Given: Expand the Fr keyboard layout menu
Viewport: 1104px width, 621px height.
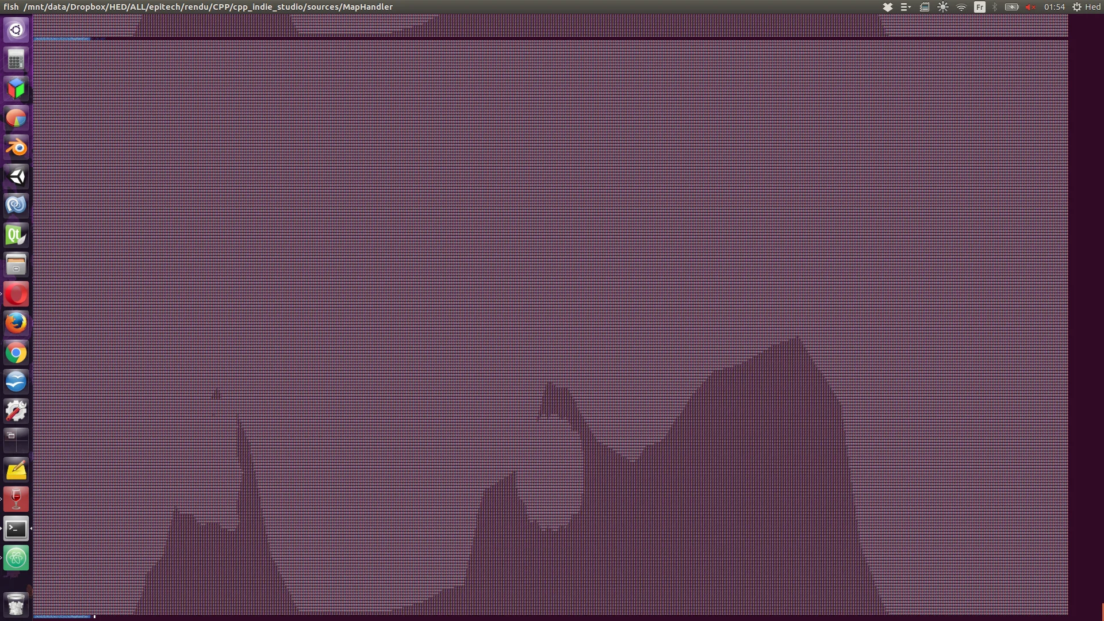Looking at the screenshot, I should tap(979, 7).
